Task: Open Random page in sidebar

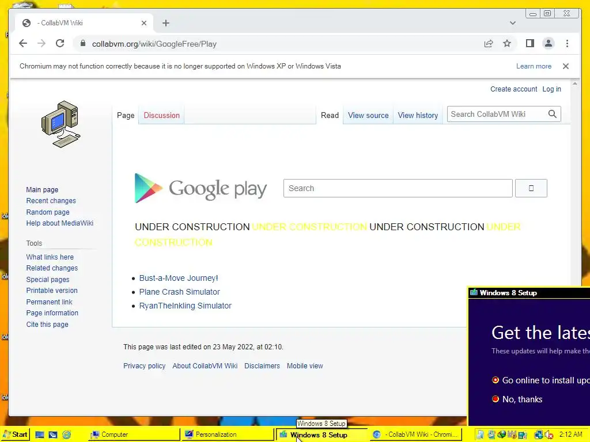Action: tap(48, 212)
